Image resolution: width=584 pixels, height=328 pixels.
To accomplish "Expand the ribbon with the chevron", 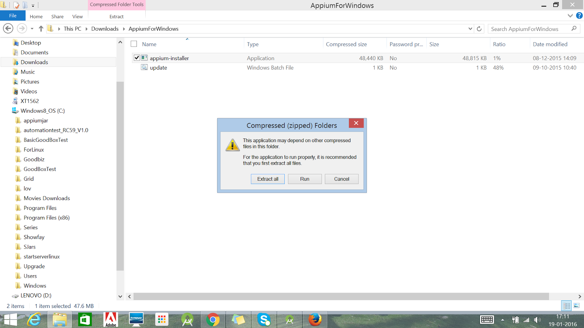I will coord(570,16).
